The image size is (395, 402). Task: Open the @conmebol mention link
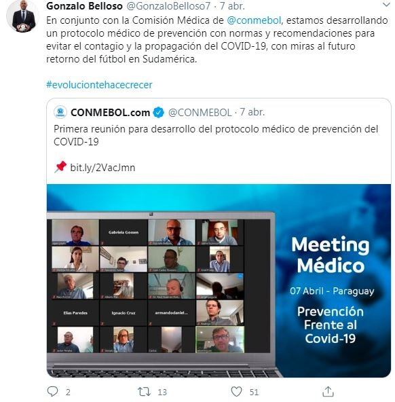click(x=254, y=20)
